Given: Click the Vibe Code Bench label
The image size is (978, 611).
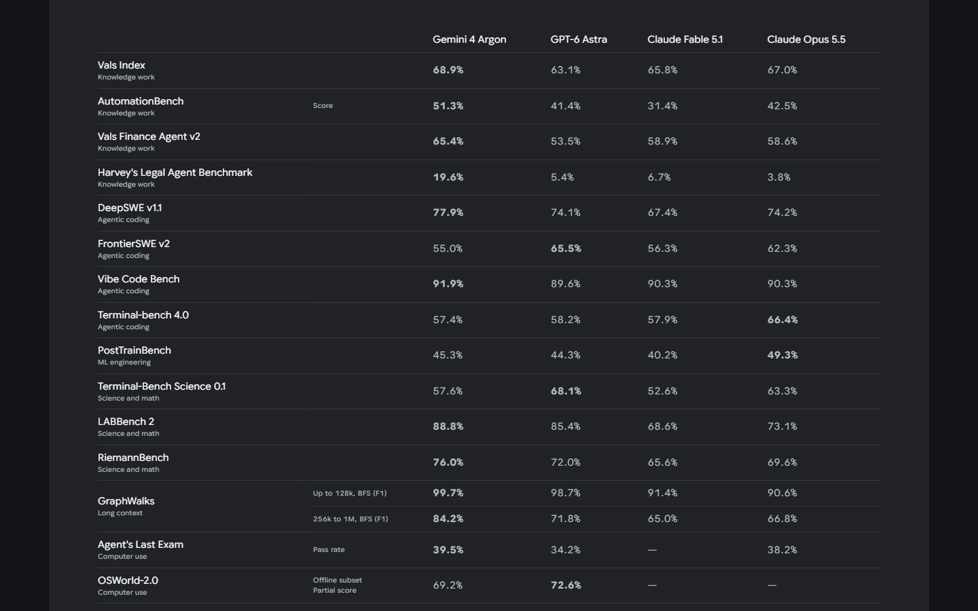Looking at the screenshot, I should pos(139,279).
